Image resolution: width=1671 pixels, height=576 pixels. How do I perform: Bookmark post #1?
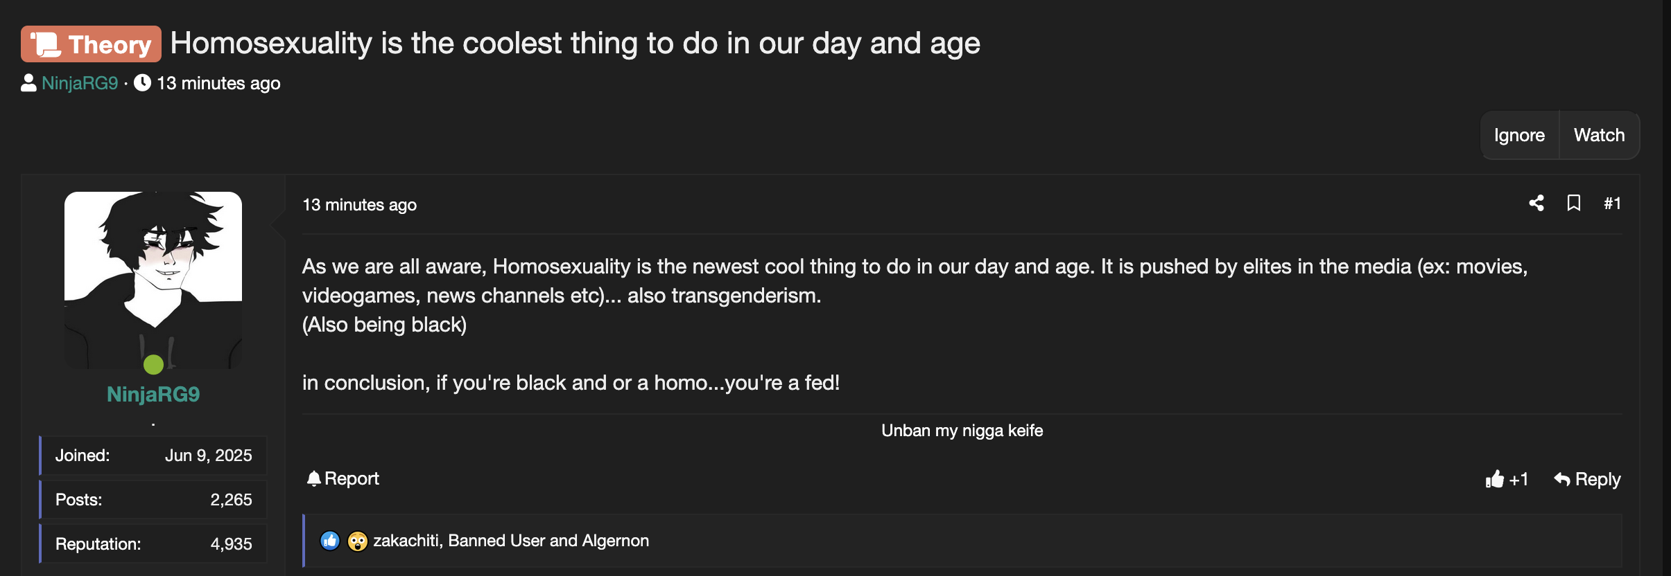coord(1575,203)
